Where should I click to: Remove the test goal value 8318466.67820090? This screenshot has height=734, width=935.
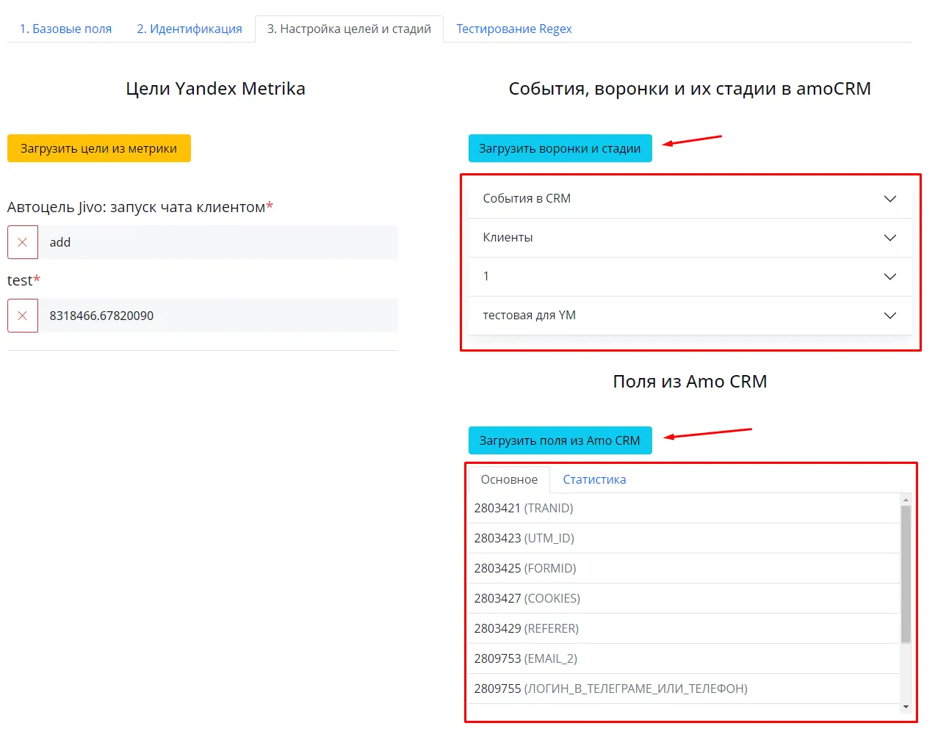point(23,316)
